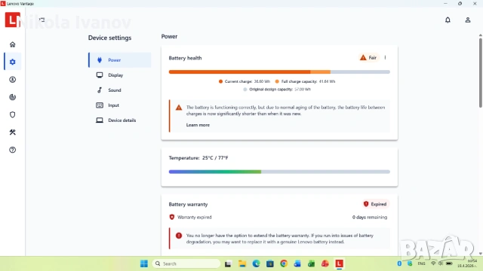The width and height of the screenshot is (483, 271).
Task: Click Learn more about battery aging
Action: pyautogui.click(x=198, y=125)
